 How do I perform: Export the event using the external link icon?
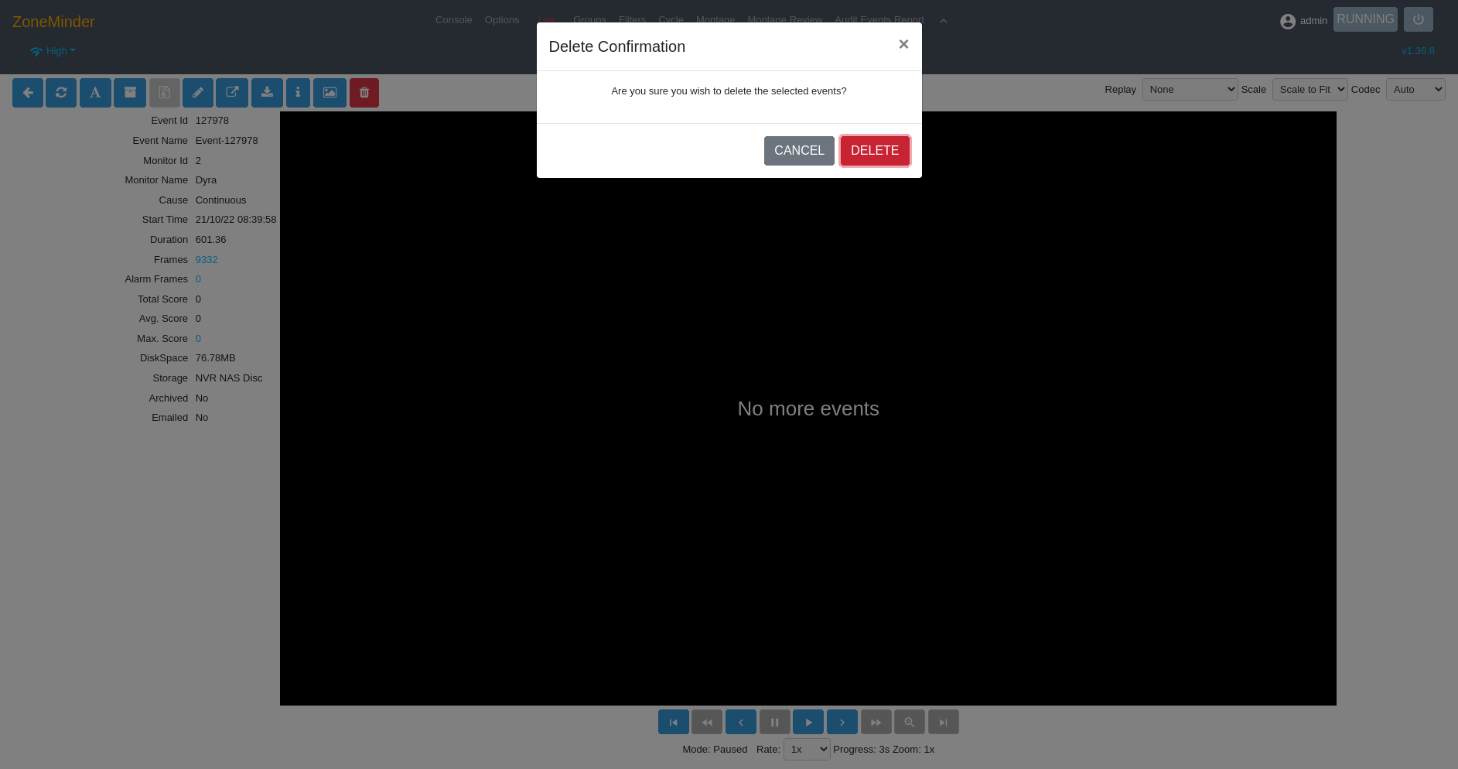pos(232,92)
